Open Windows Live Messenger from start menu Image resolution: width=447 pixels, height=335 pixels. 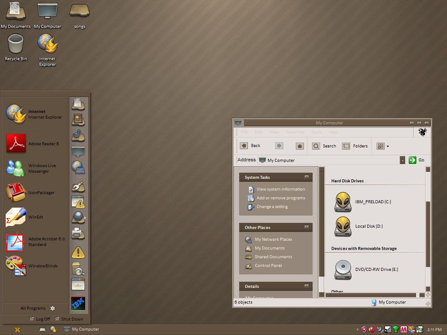(x=31, y=168)
